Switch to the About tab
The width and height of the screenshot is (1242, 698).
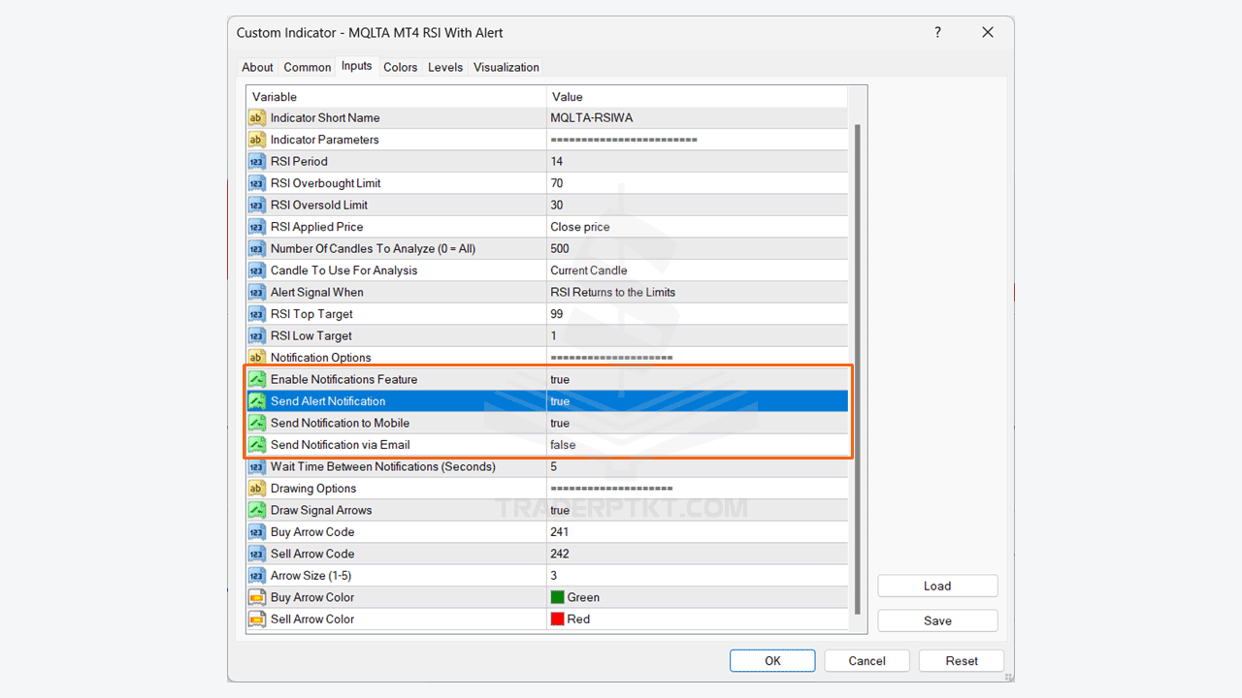257,67
